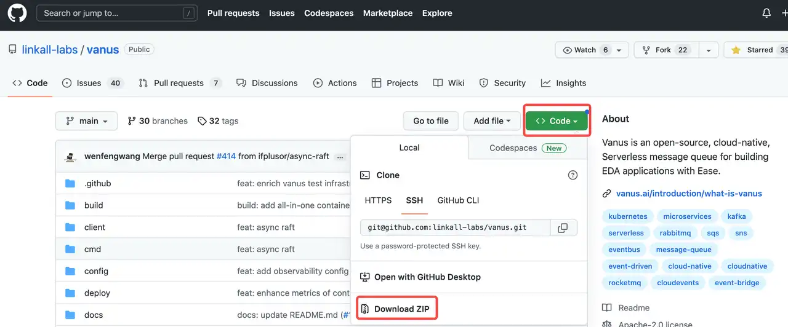View the 30 branches link
The height and width of the screenshot is (327, 788).
pyautogui.click(x=158, y=121)
